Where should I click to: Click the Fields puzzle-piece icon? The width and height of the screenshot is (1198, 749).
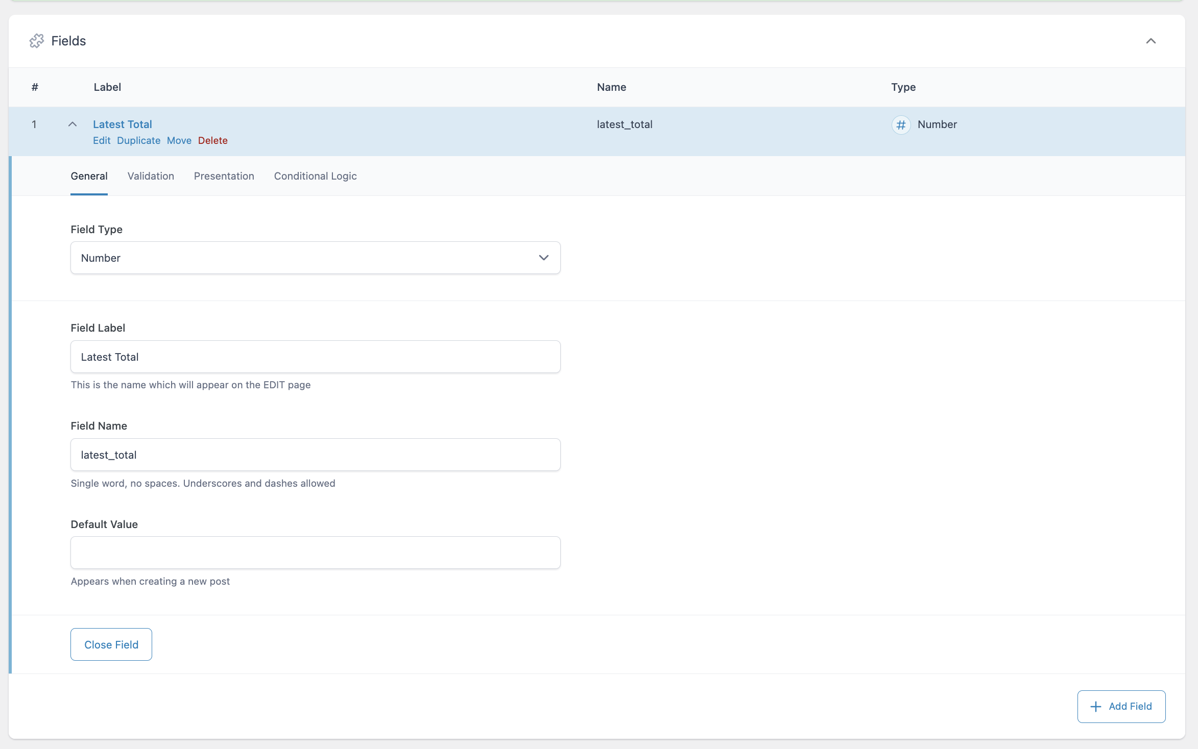coord(37,41)
